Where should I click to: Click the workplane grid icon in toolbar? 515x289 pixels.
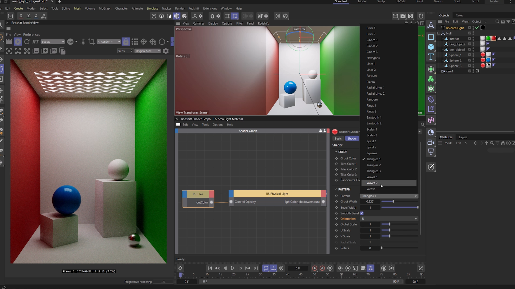tap(227, 16)
